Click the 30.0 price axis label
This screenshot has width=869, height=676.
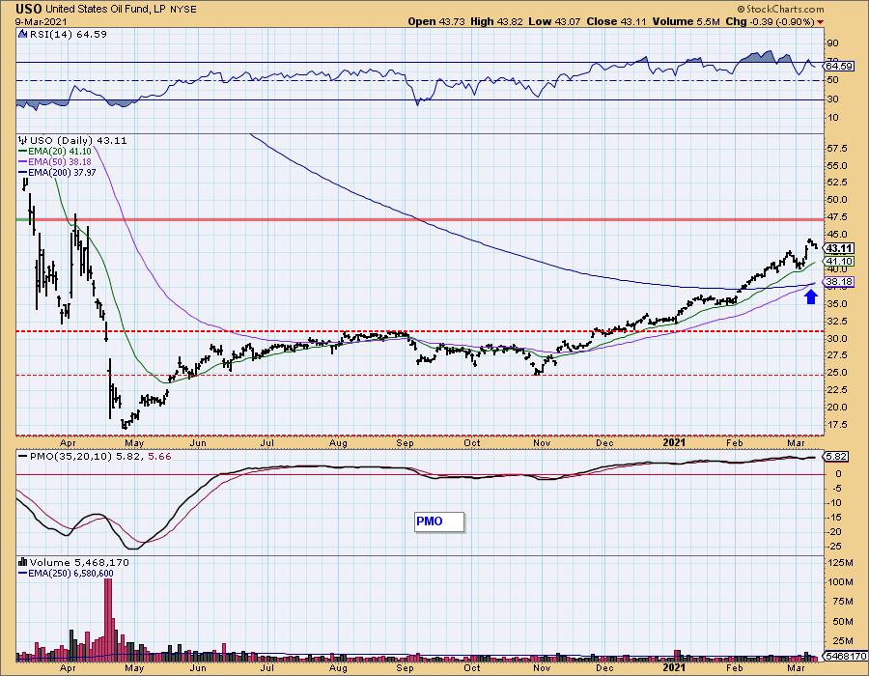pos(837,339)
